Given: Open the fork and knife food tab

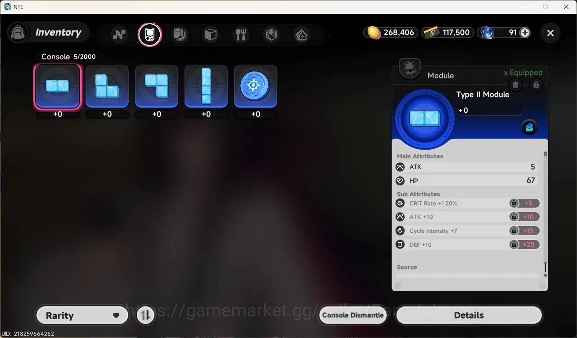Looking at the screenshot, I should tap(241, 35).
